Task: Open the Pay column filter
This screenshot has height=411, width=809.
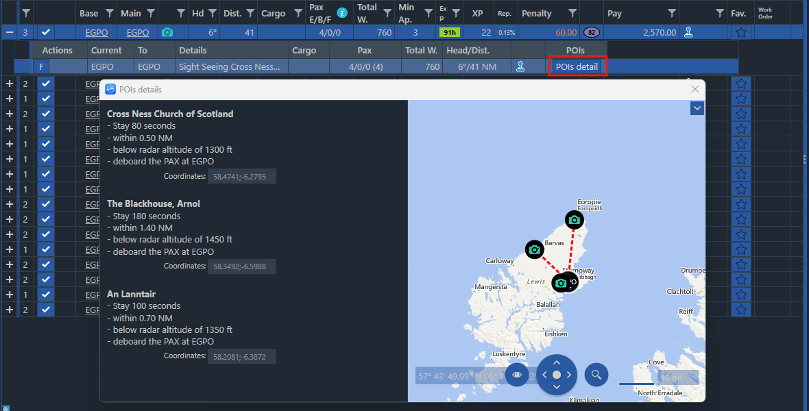Action: click(x=672, y=13)
